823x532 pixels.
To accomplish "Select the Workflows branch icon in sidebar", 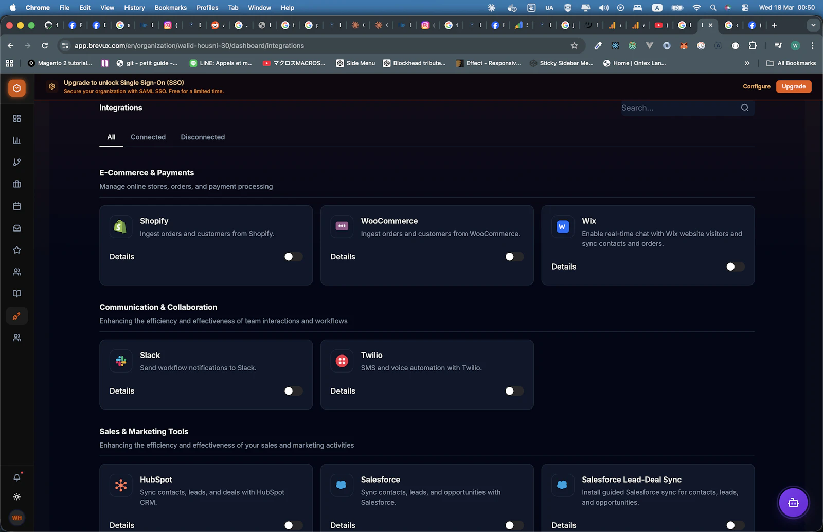I will [17, 162].
